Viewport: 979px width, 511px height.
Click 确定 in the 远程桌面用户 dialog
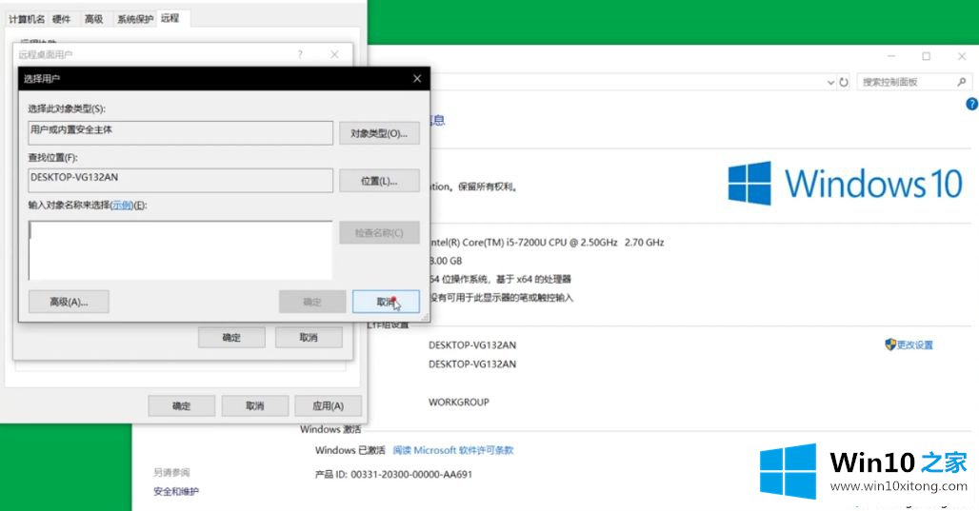click(x=231, y=338)
